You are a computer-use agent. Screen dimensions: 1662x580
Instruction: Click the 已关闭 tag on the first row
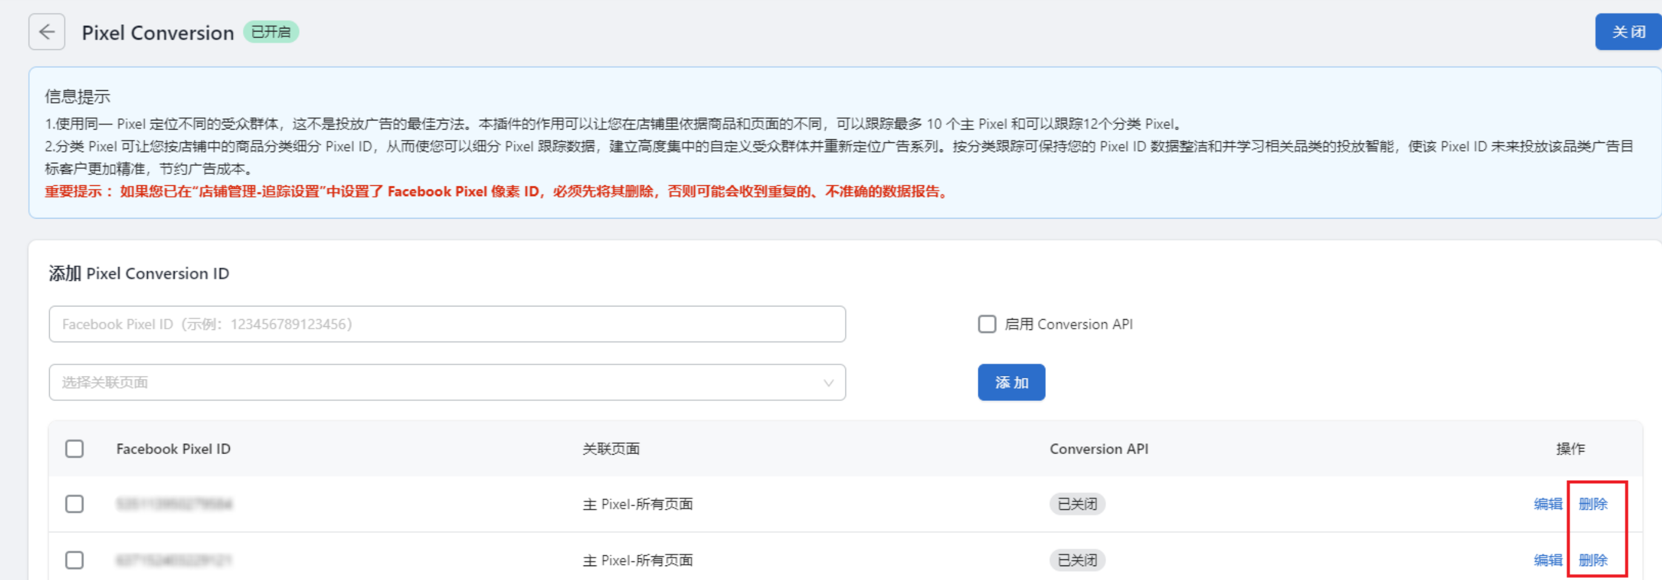click(x=1077, y=504)
